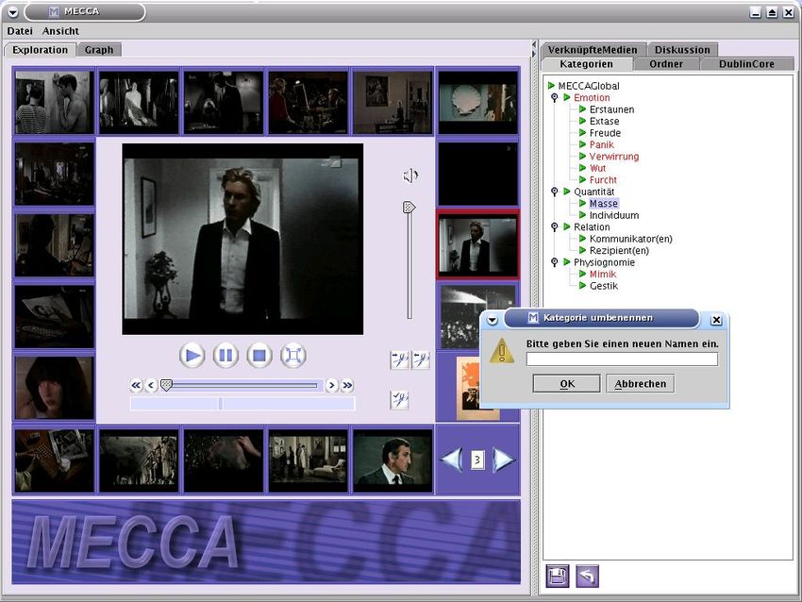Select the Kategorien tab
The height and width of the screenshot is (602, 802).
tap(586, 64)
